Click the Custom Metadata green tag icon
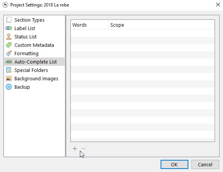This screenshot has width=223, height=172. (9, 45)
